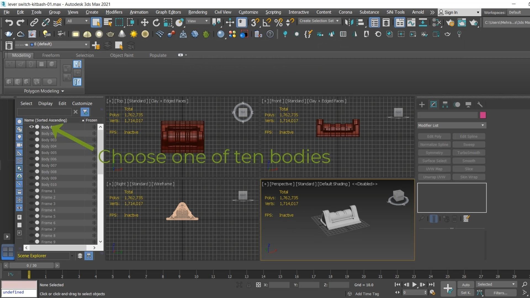Click the Hierarchy panel icon
Viewport: 530px width, 298px height.
point(445,105)
